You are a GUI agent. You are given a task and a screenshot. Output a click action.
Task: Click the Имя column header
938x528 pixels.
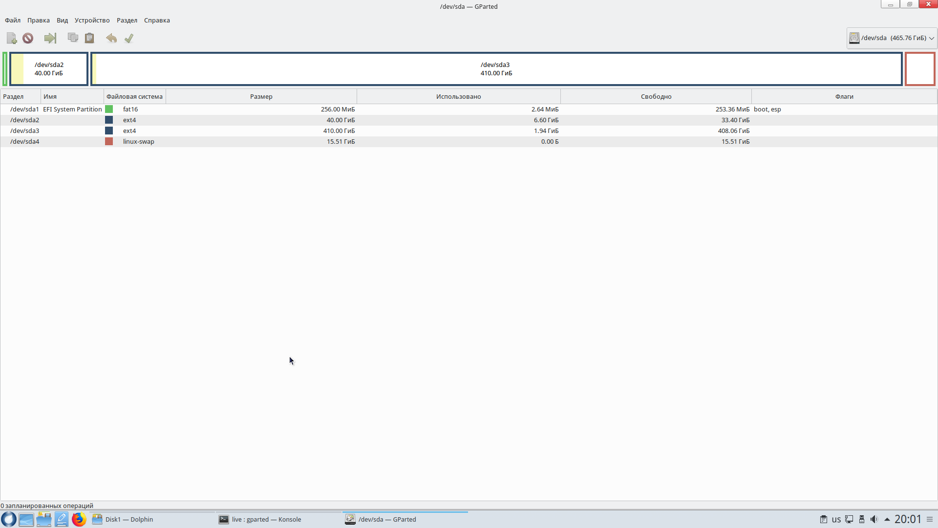[72, 96]
